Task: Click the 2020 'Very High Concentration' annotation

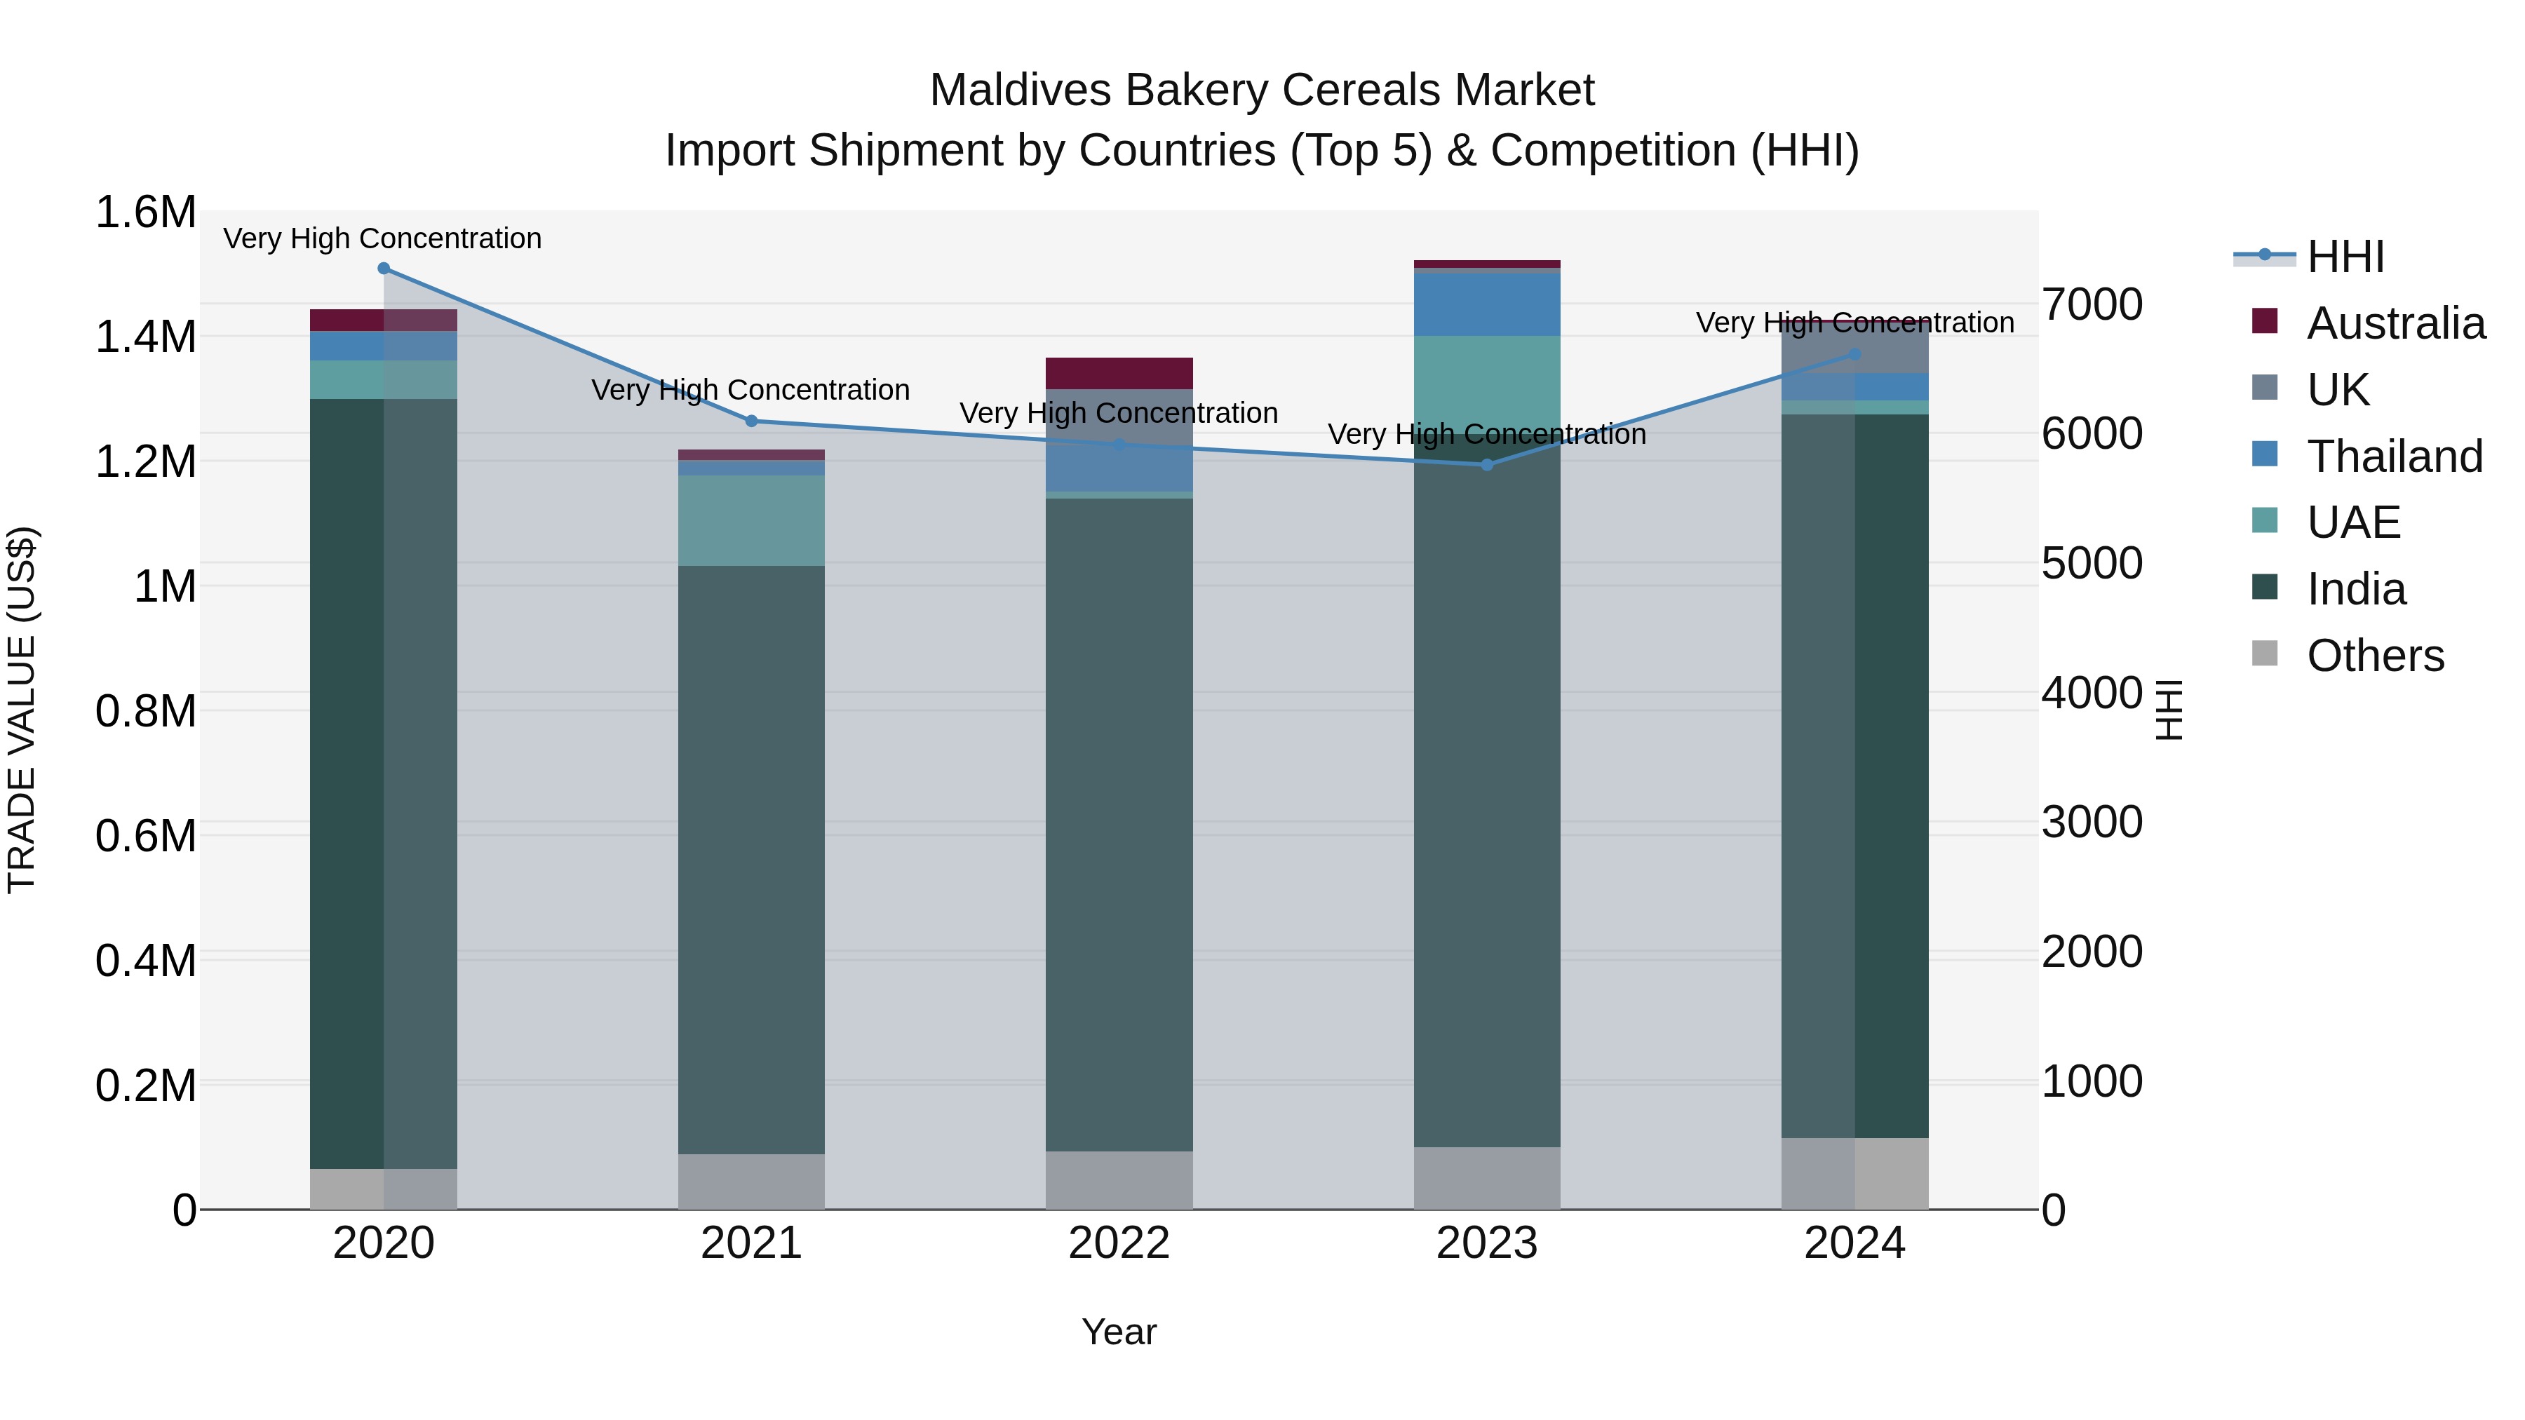Action: point(382,238)
